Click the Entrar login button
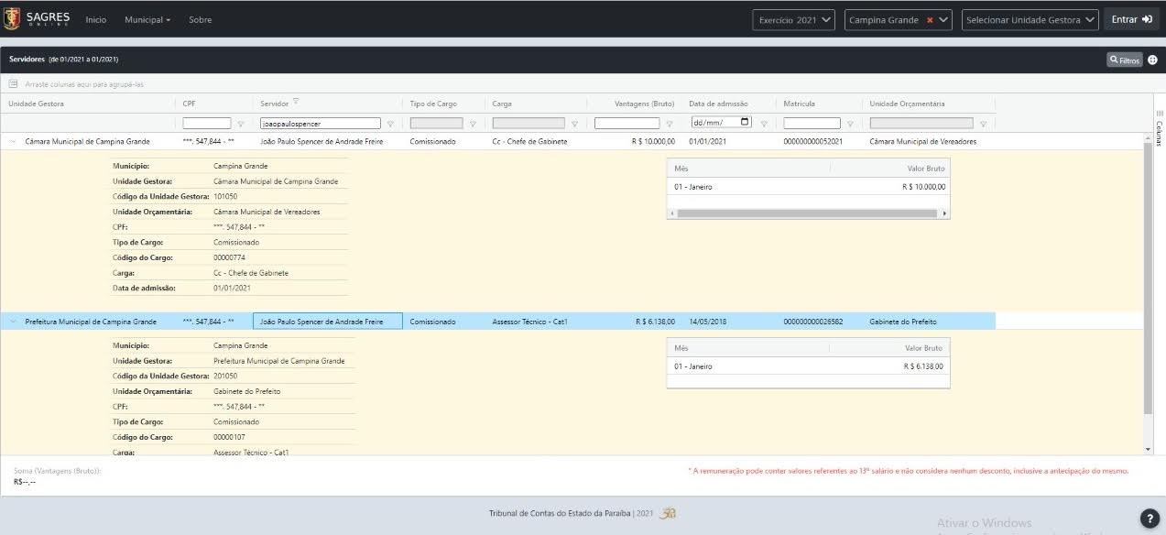The image size is (1166, 535). 1131,20
